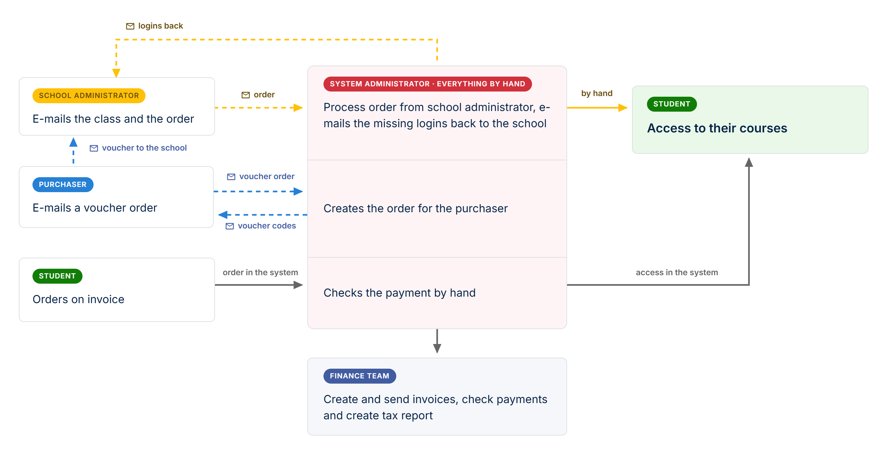The width and height of the screenshot is (887, 455).
Task: Select 'Access to their courses' heading
Action: 717,128
